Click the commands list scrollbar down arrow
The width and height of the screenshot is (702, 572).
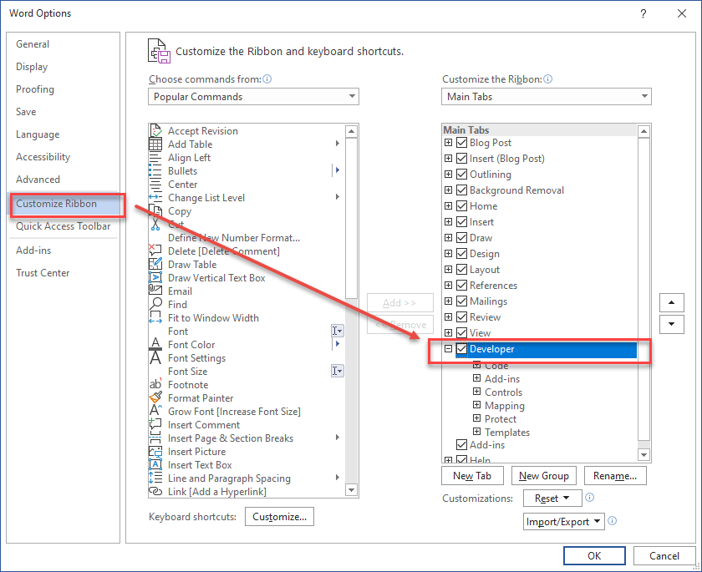point(352,490)
